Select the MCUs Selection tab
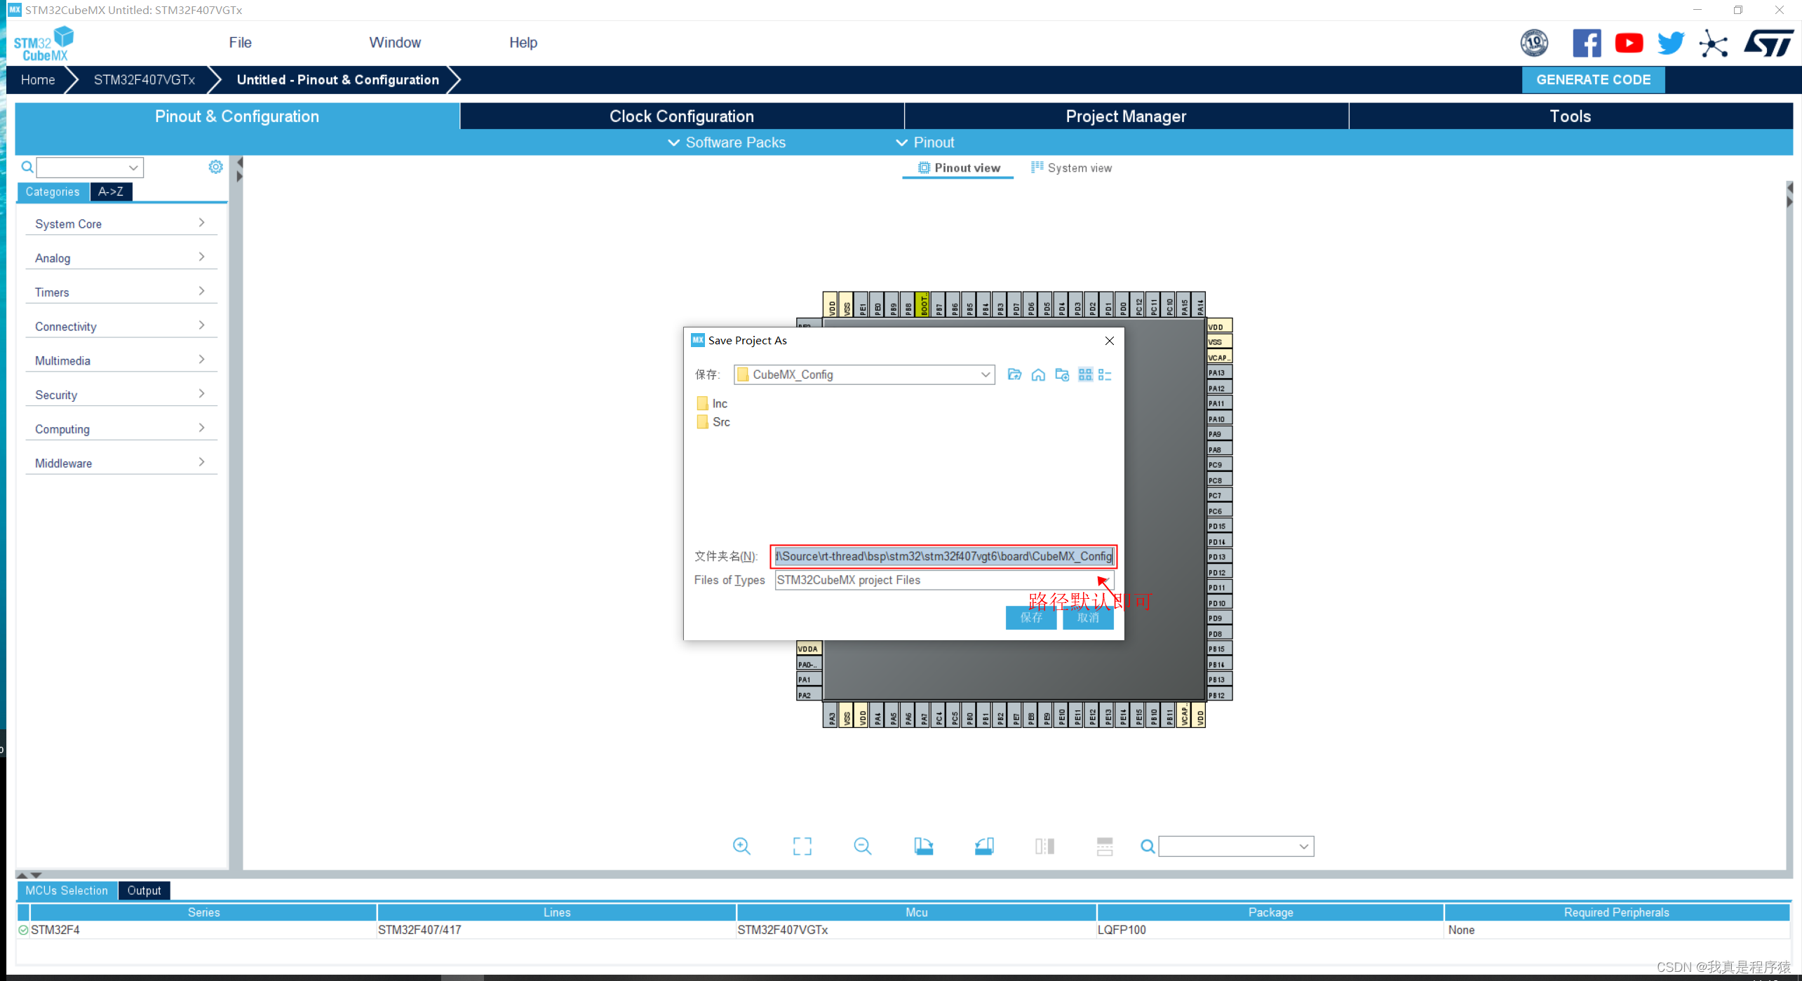The image size is (1802, 981). (67, 891)
